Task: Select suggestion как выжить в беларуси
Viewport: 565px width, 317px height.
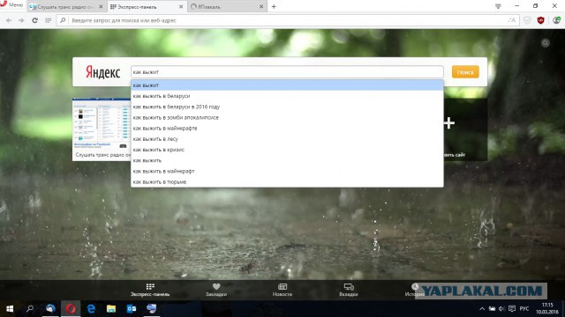Action: click(287, 96)
